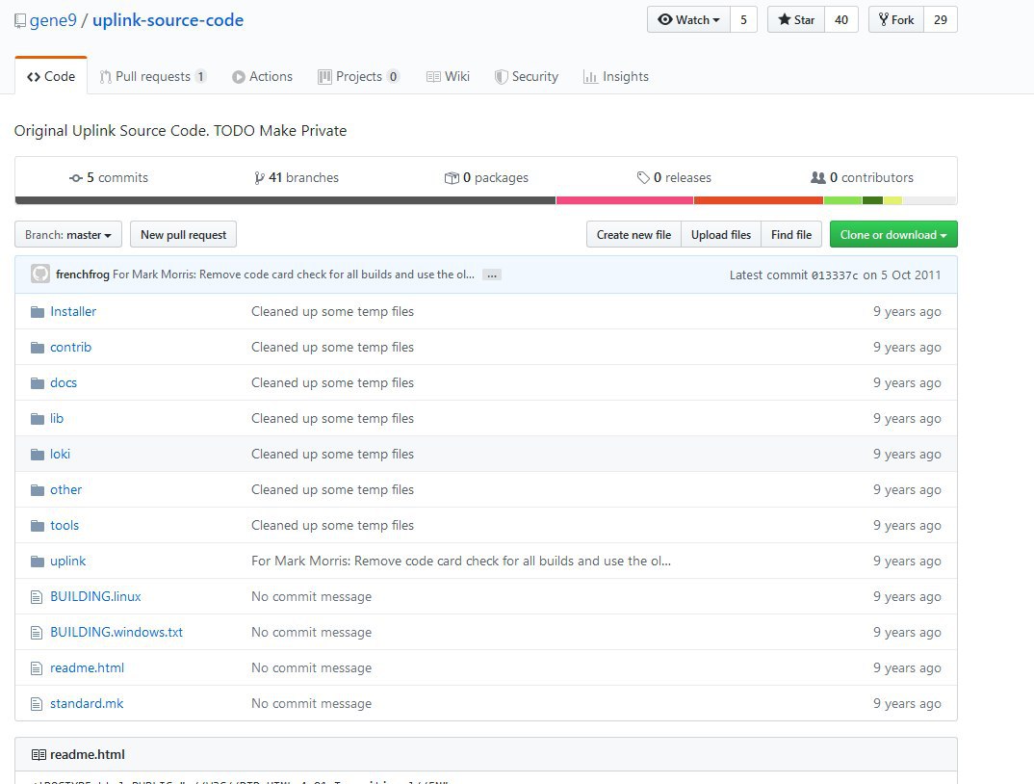
Task: Open the frenchfrog author link
Action: point(83,274)
